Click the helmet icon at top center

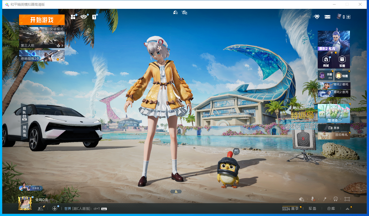pos(176,12)
